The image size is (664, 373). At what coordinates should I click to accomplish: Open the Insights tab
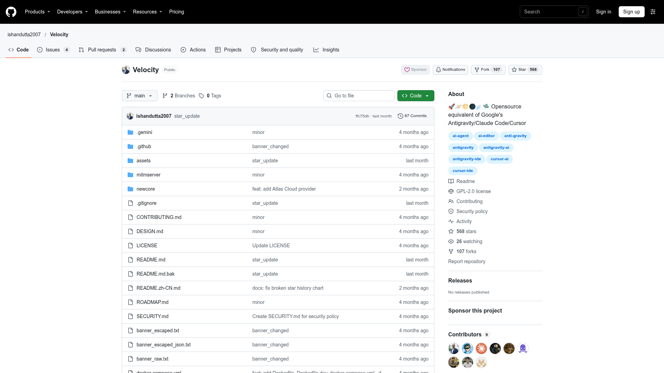click(326, 50)
